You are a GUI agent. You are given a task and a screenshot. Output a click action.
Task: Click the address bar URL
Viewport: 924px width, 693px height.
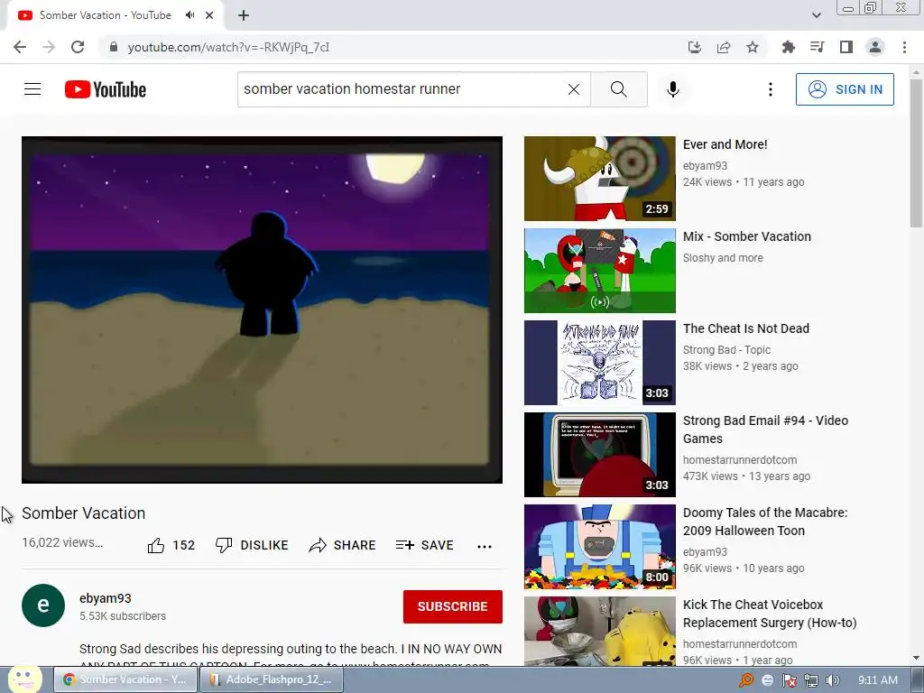point(228,47)
